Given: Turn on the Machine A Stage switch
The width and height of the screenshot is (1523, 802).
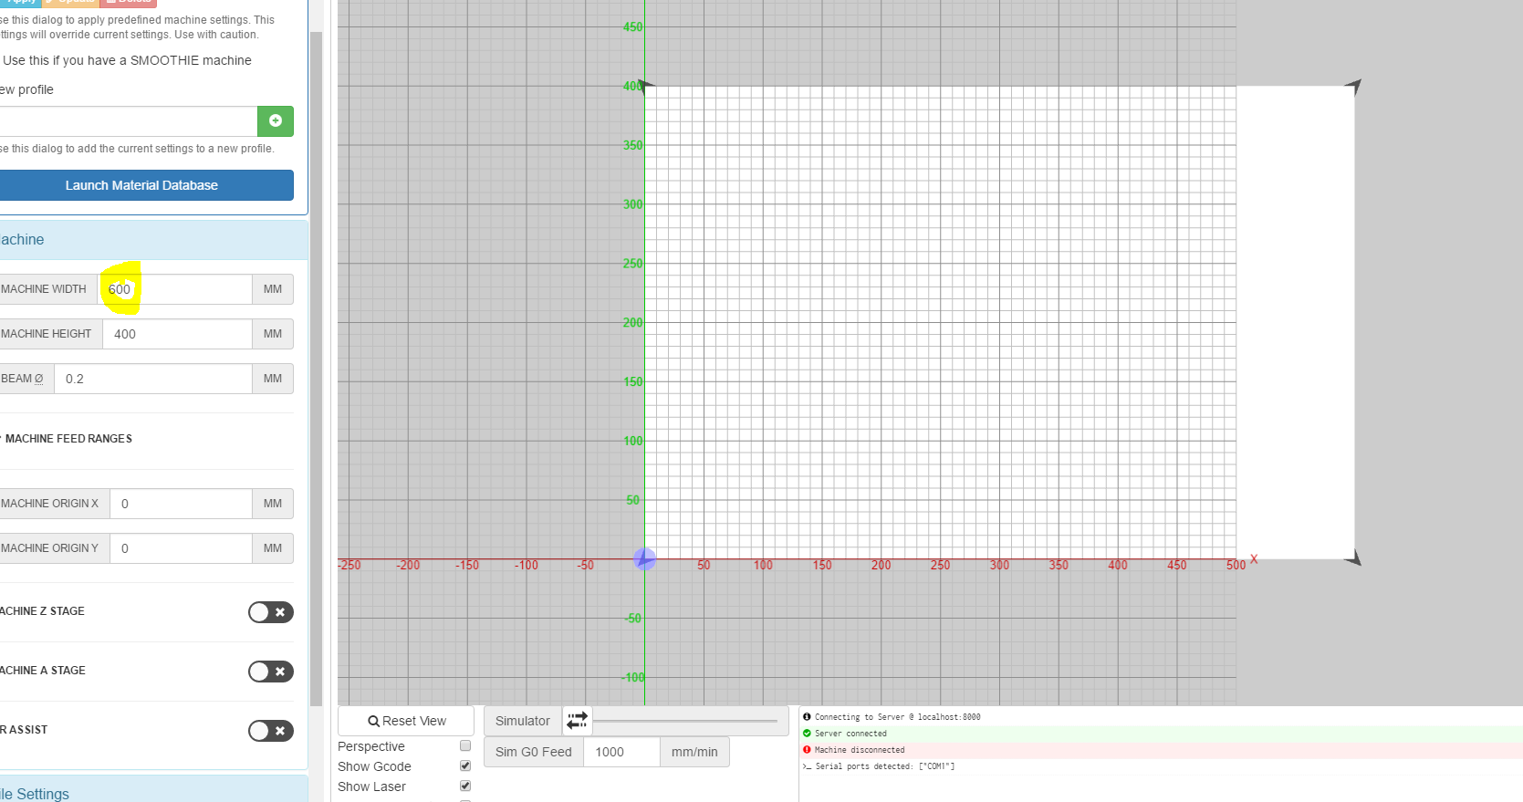Looking at the screenshot, I should (270, 672).
